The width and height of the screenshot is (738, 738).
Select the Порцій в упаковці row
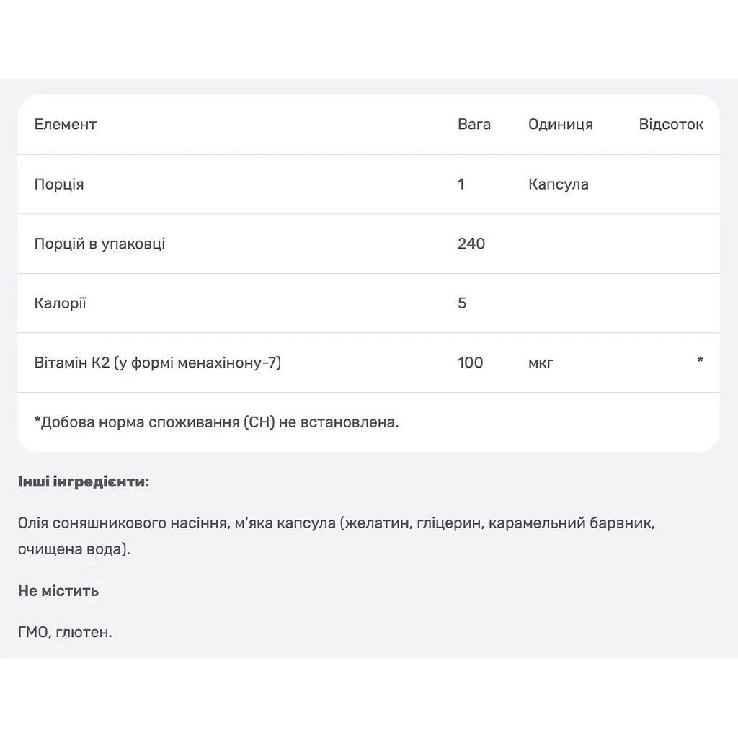pyautogui.click(x=368, y=244)
